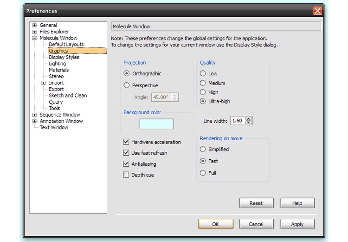This screenshot has width=348, height=242.
Task: Open Materials preferences
Action: 58,70
